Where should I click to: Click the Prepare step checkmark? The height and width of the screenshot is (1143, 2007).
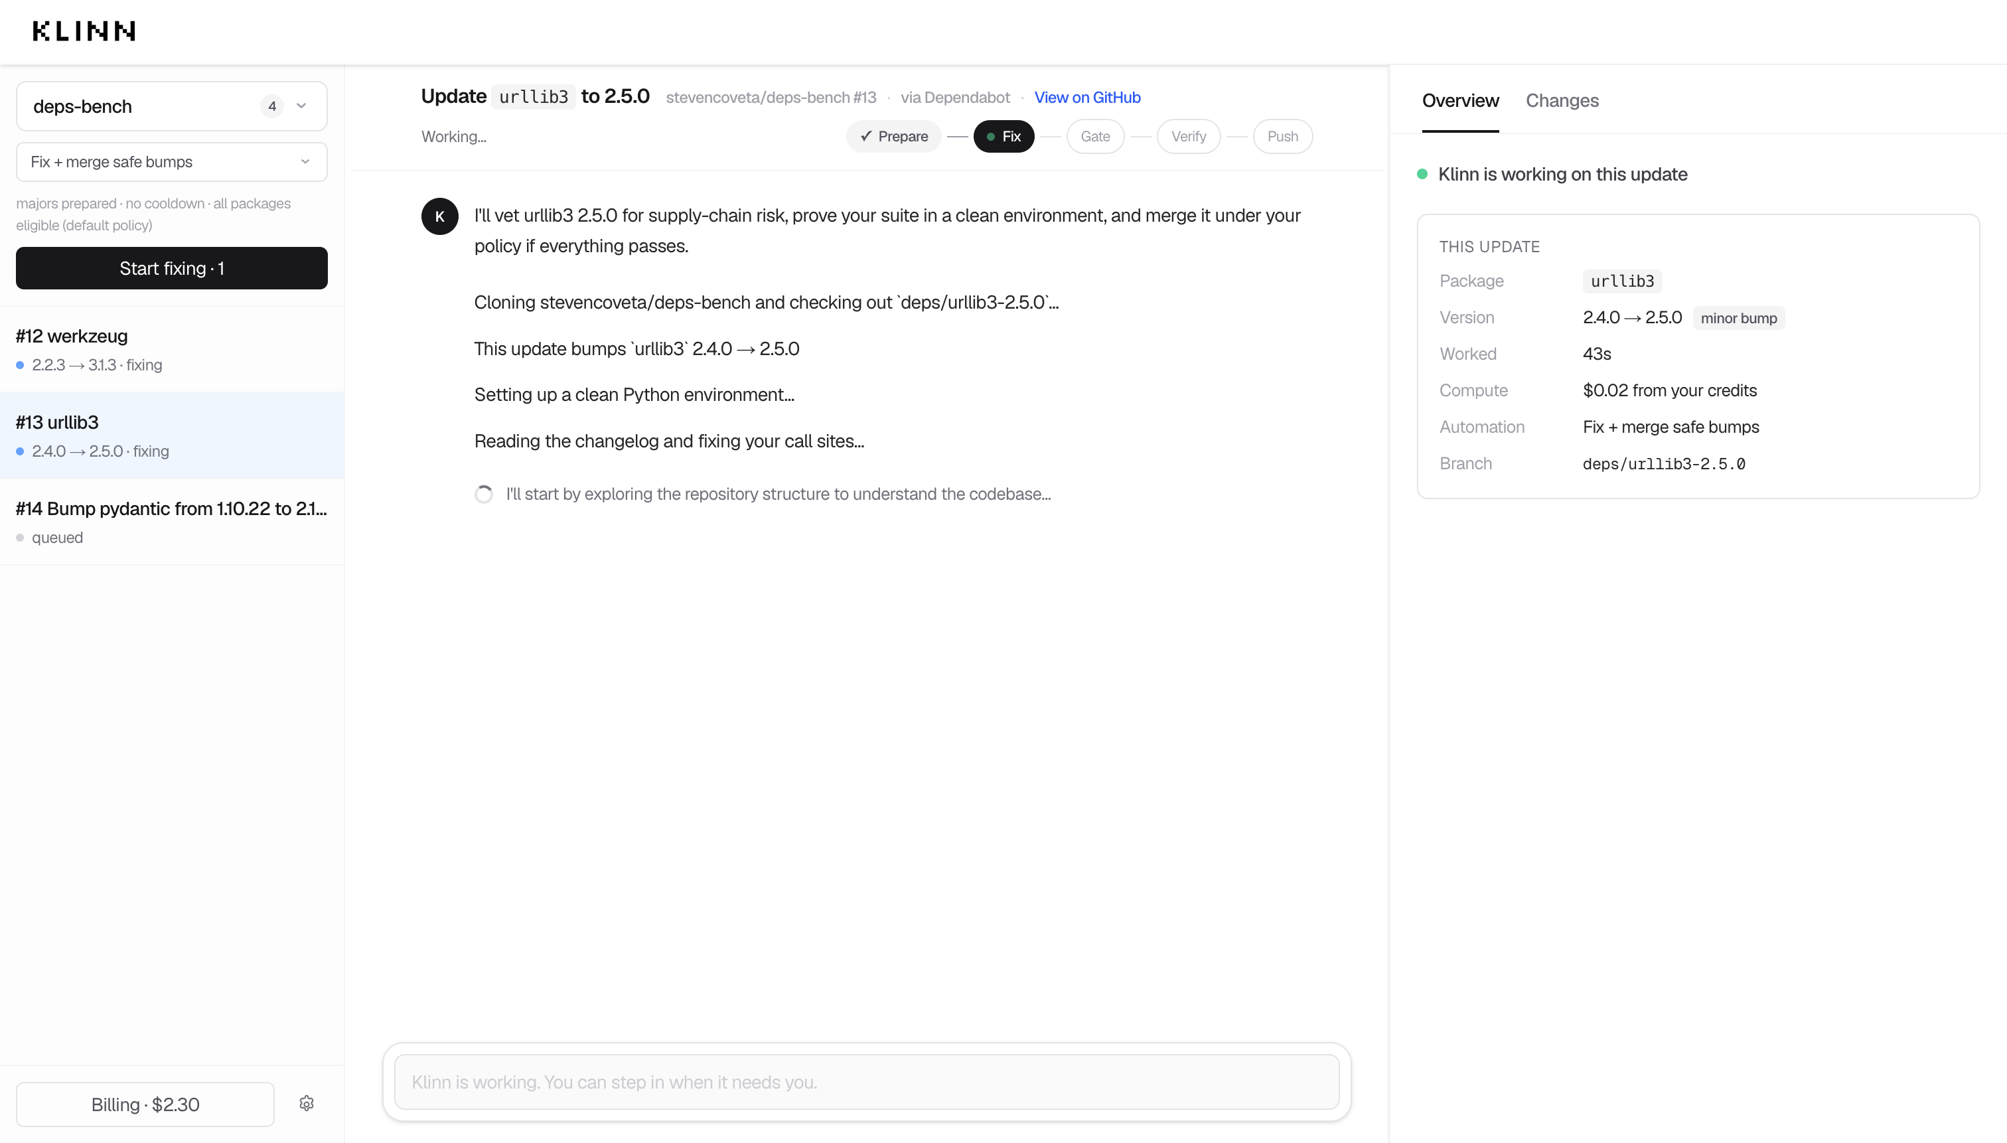pos(865,136)
